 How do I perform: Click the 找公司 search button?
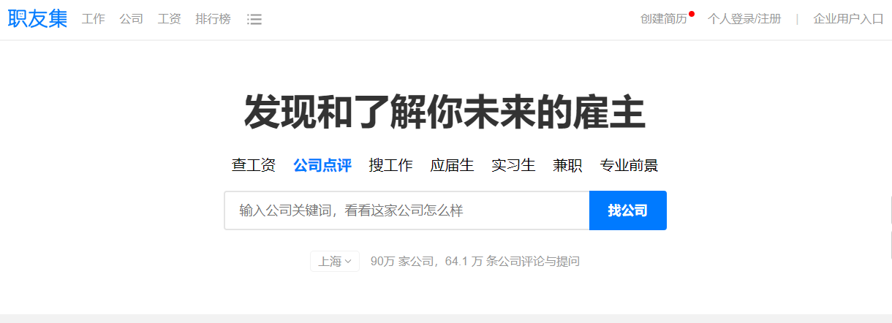[x=628, y=210]
